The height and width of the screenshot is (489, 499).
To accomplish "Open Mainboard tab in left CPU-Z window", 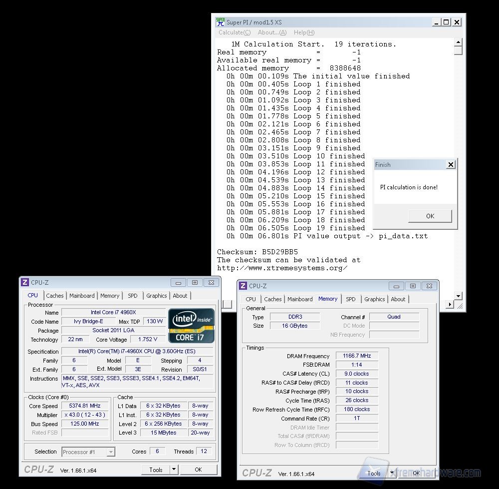I will [x=82, y=296].
